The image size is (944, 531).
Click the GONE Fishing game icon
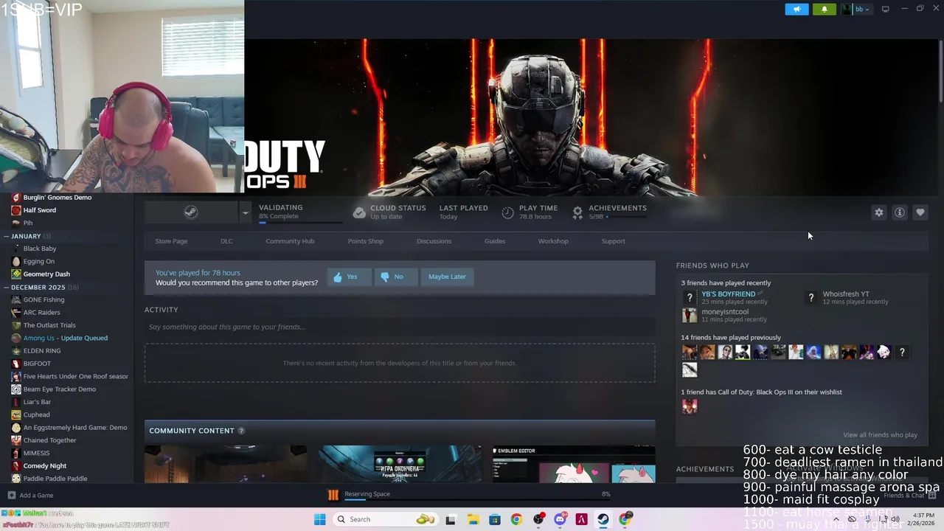point(16,299)
